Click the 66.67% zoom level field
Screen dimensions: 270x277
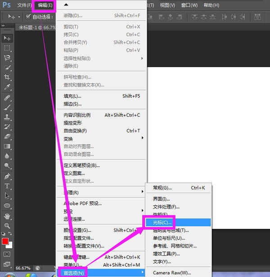point(23,267)
